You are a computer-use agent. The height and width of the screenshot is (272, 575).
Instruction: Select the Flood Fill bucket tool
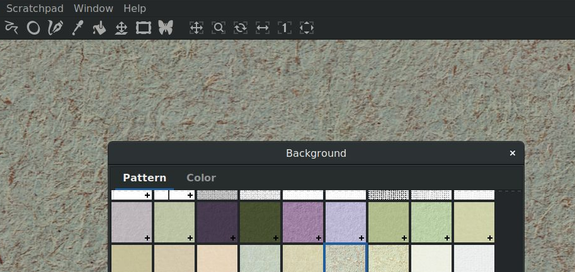[x=100, y=28]
